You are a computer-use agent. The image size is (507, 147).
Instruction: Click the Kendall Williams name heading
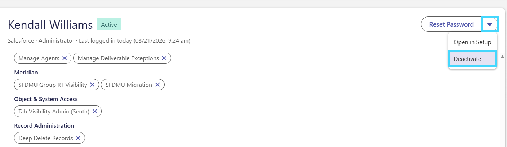pos(50,25)
